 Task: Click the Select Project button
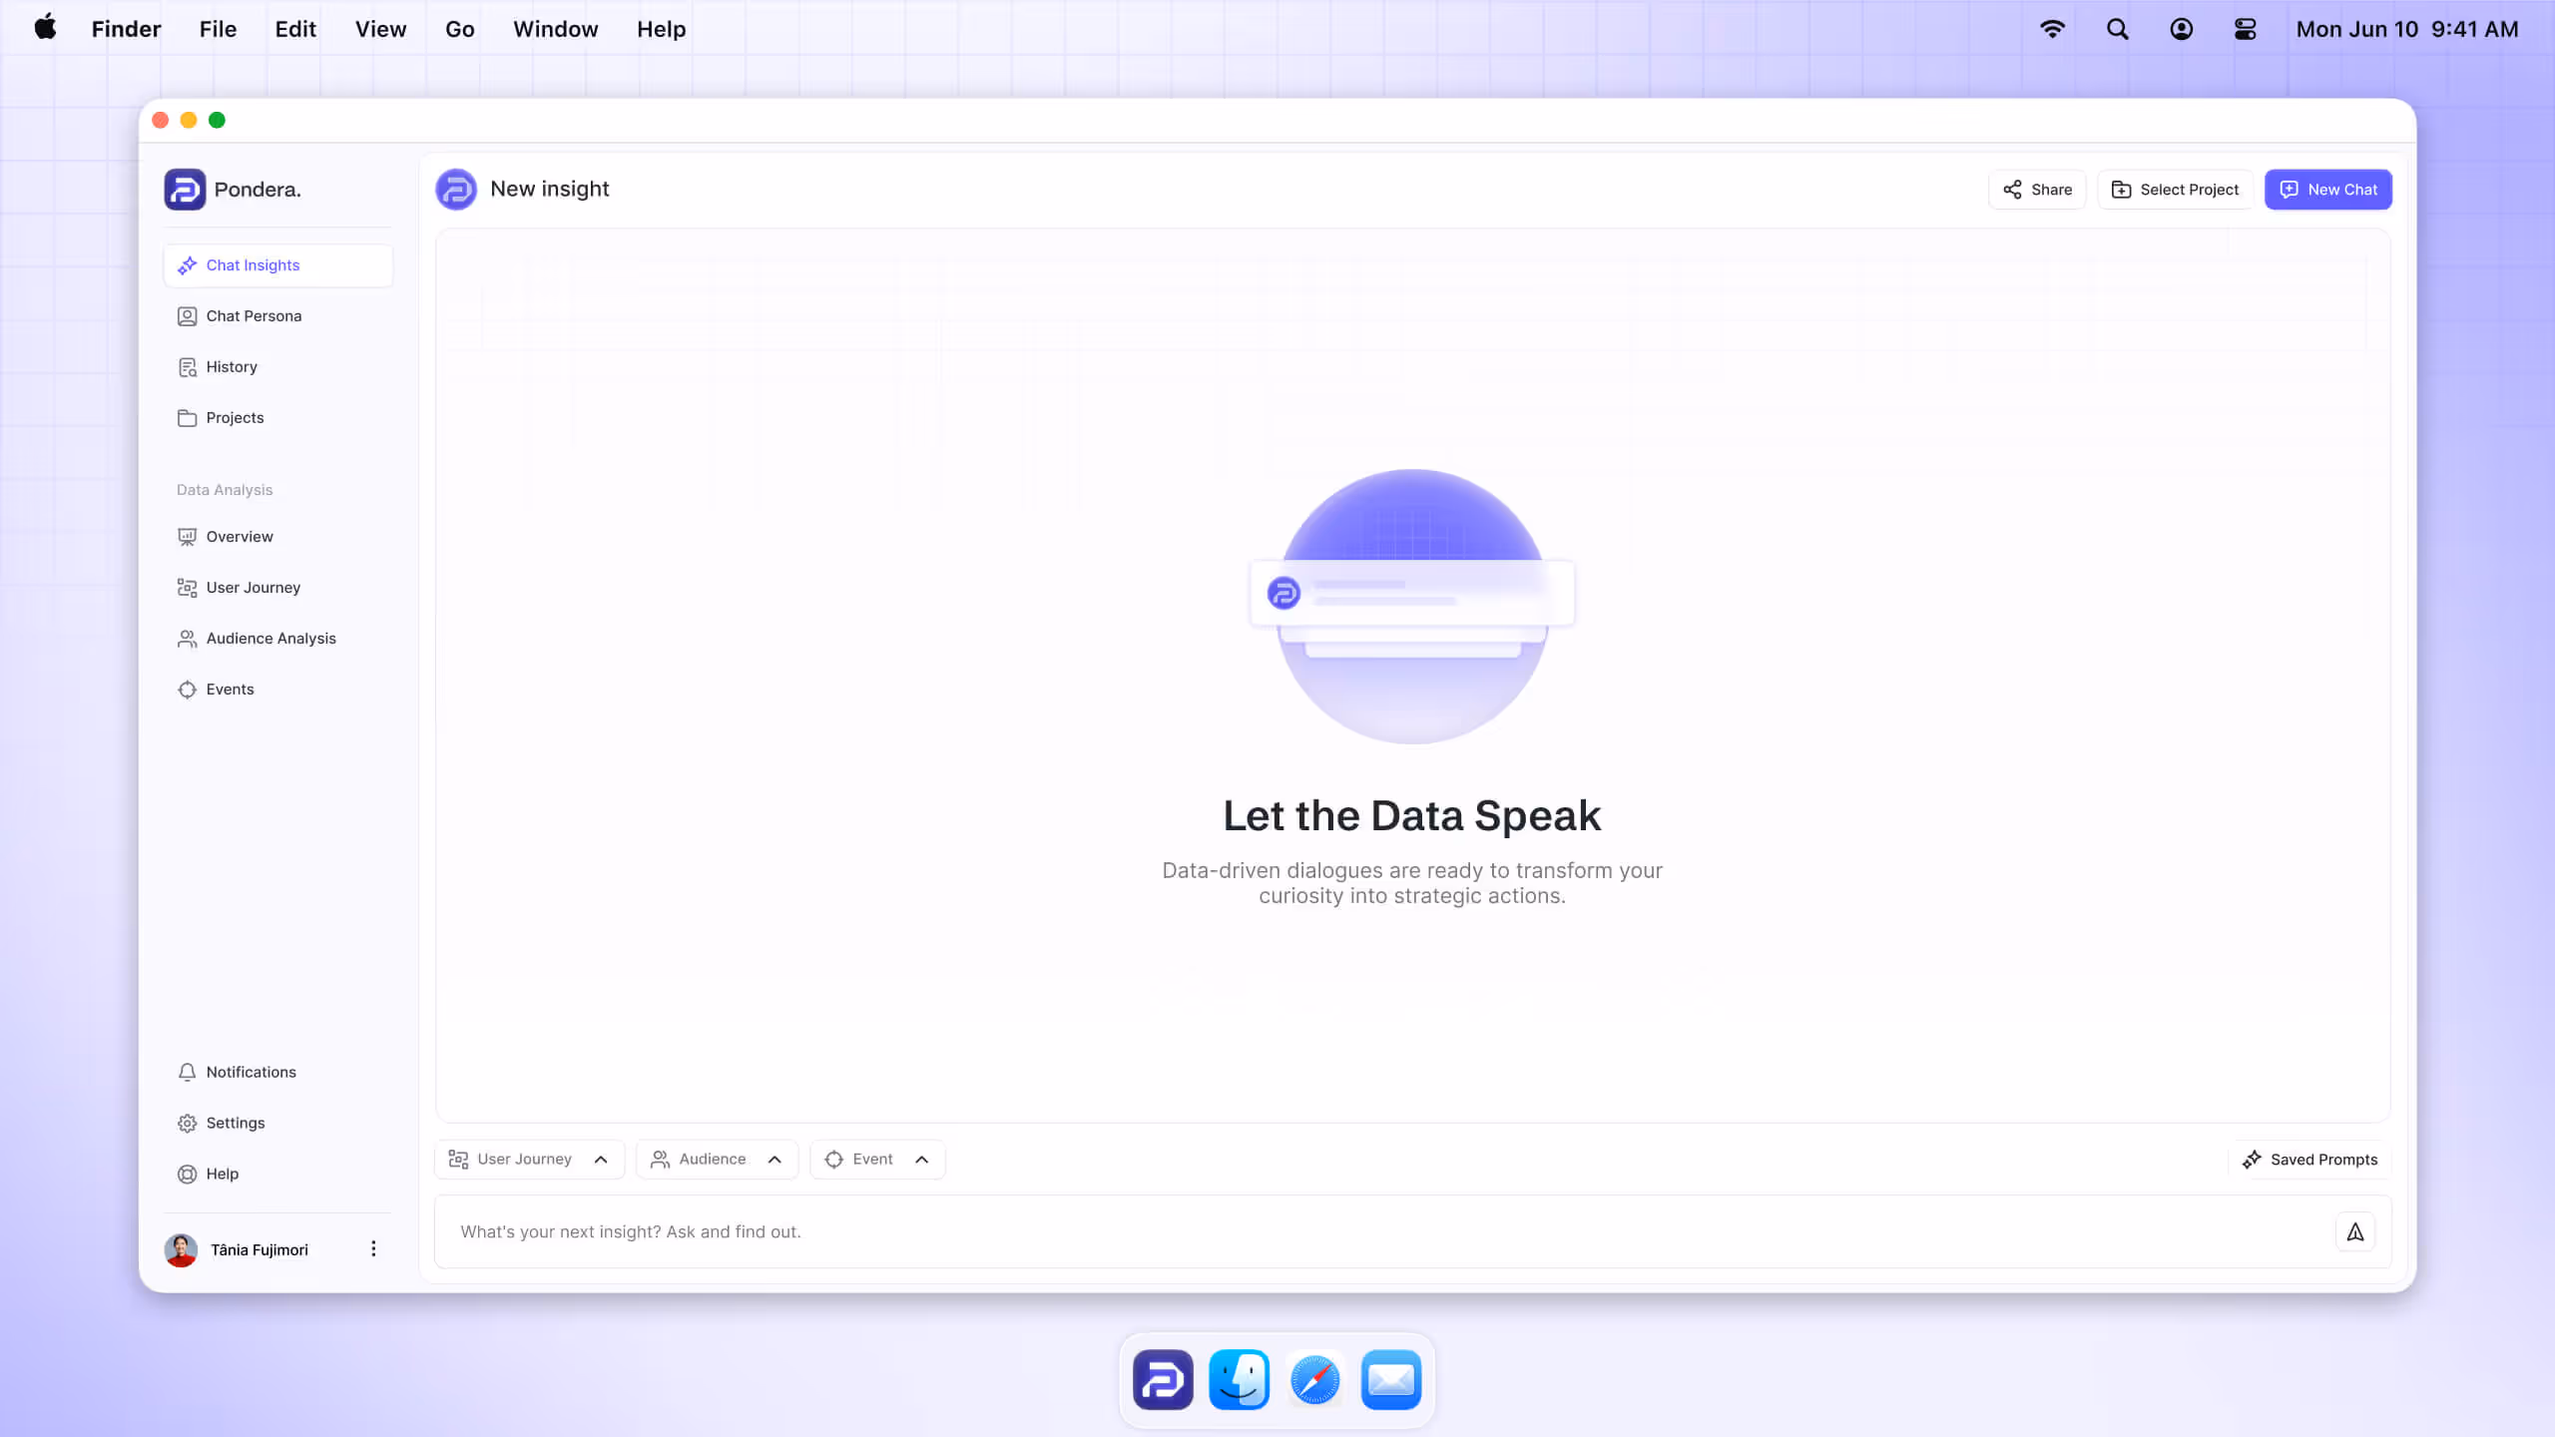point(2174,189)
